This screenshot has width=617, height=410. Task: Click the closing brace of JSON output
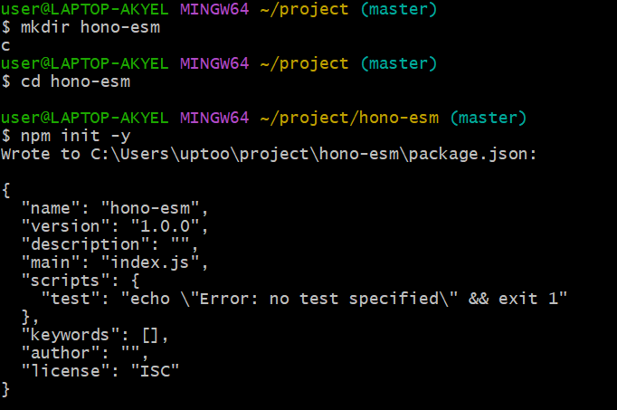tap(5, 389)
